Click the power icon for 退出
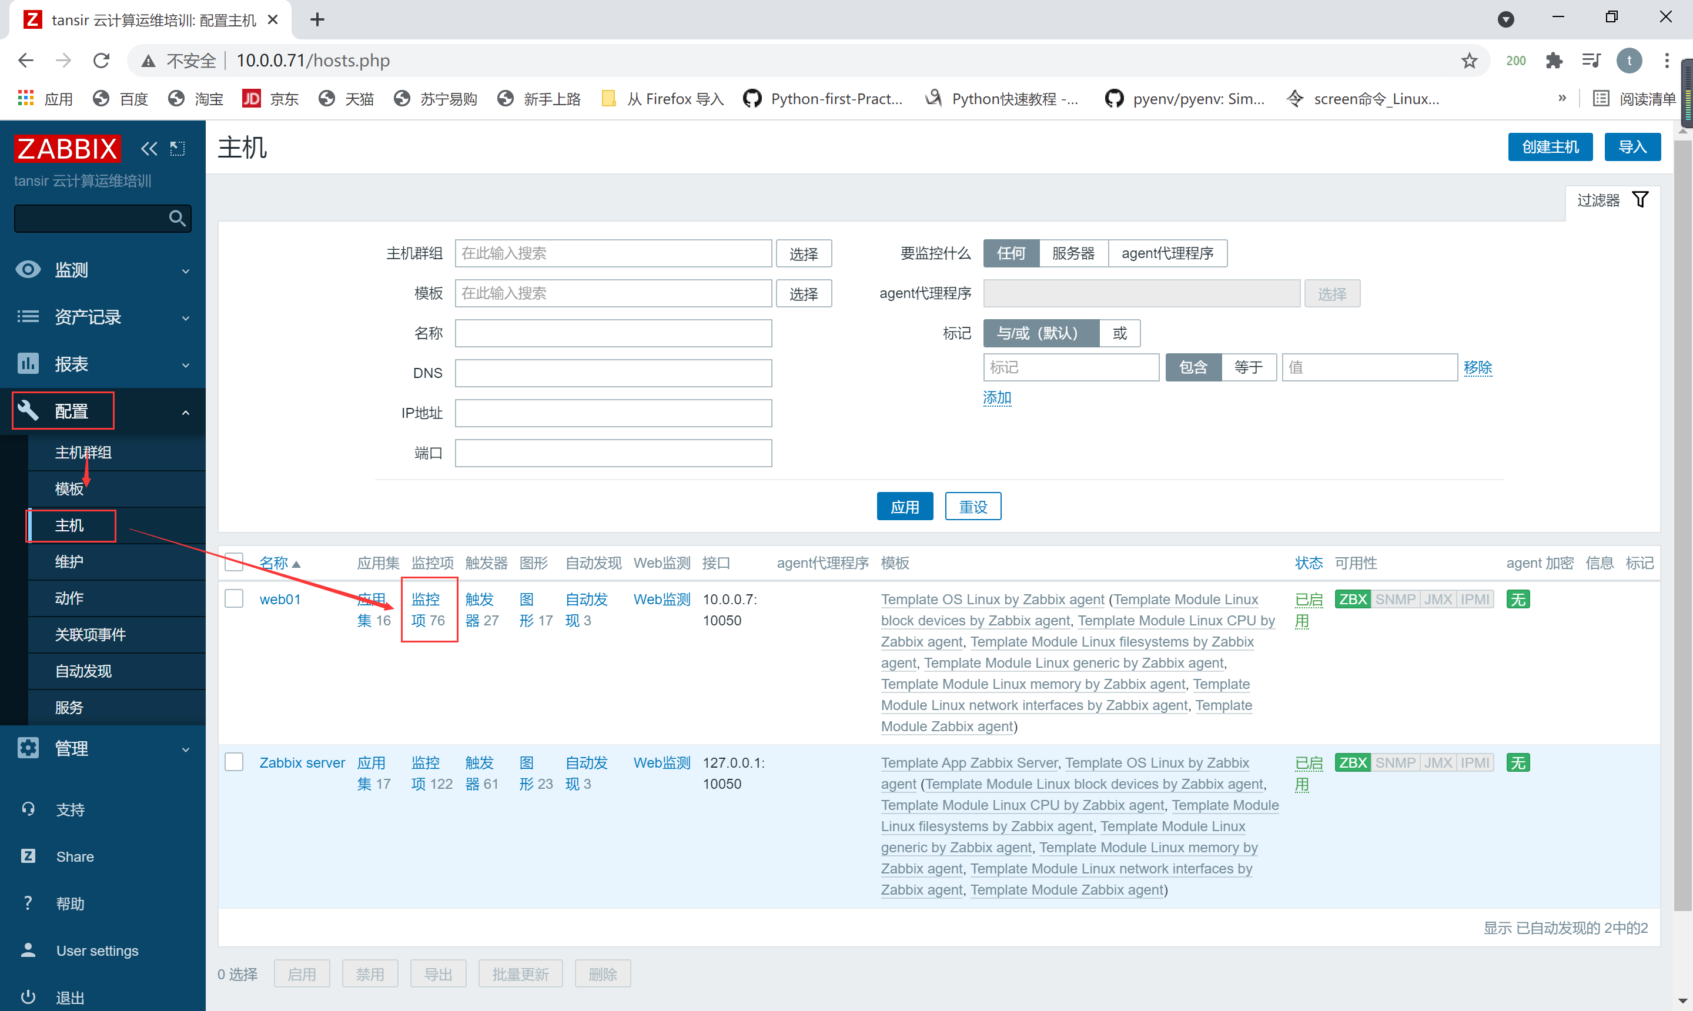This screenshot has height=1011, width=1693. 28,997
